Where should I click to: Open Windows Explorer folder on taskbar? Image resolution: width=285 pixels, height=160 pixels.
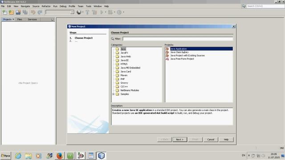28,156
